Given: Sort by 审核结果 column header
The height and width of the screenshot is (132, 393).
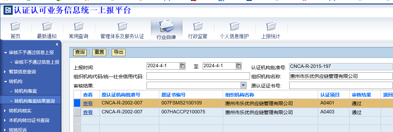Looking at the screenshot, I should (x=361, y=95).
